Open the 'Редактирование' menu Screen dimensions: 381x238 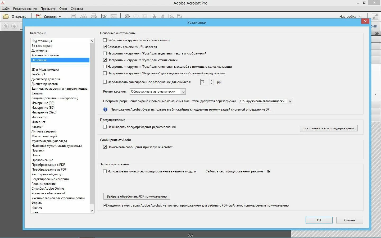pos(25,8)
